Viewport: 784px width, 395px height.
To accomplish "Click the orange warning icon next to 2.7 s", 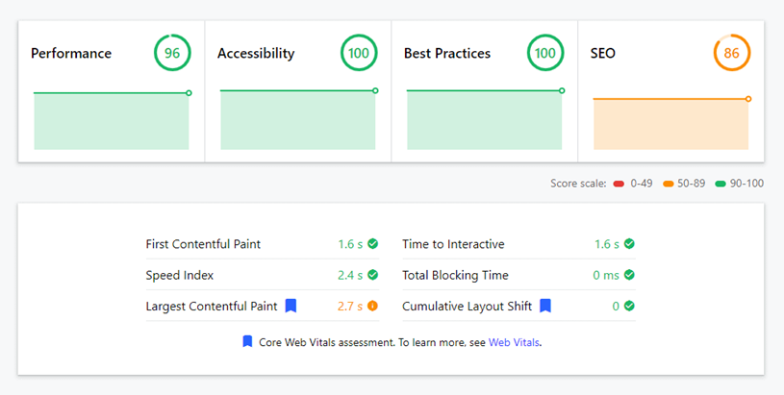I will coord(372,306).
